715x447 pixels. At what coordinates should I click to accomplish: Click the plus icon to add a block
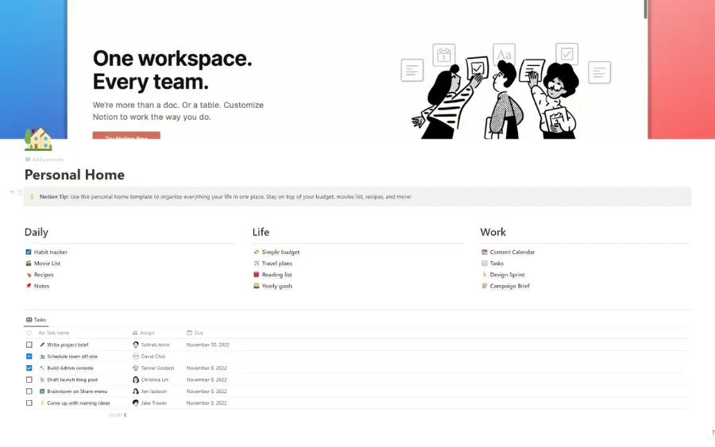[12, 191]
